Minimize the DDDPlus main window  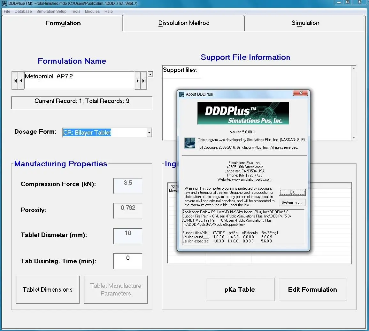[x=339, y=2]
